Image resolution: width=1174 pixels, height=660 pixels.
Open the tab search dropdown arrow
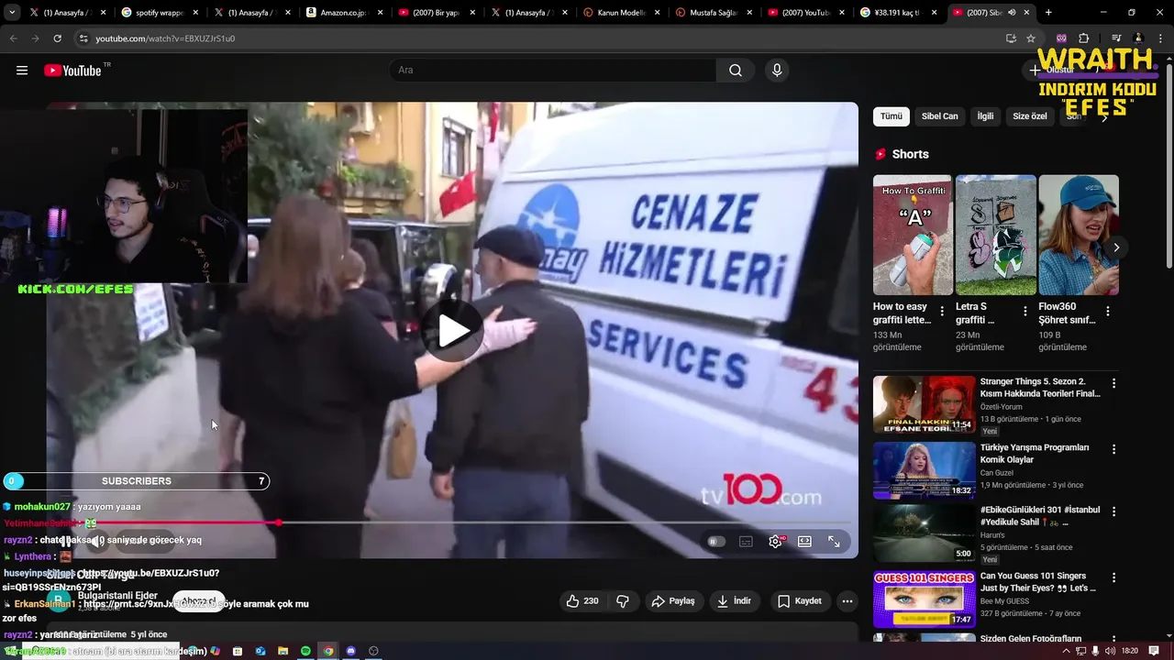[12, 13]
